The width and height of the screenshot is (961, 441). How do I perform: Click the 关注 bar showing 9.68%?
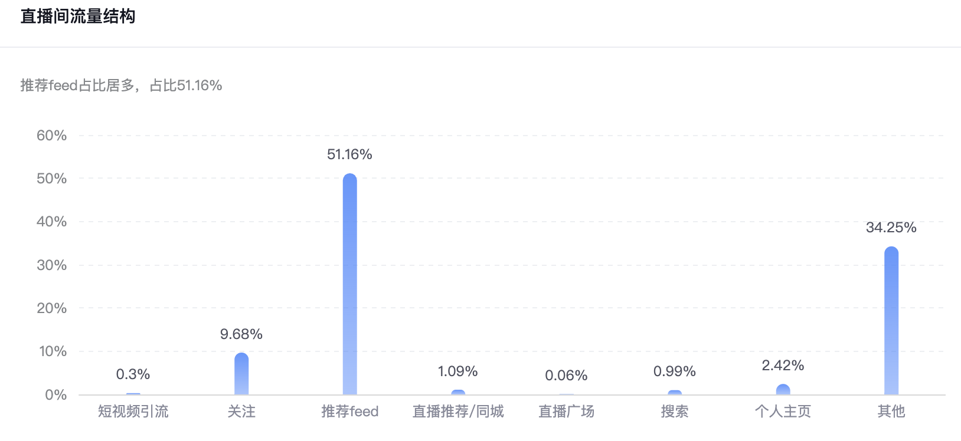241,374
